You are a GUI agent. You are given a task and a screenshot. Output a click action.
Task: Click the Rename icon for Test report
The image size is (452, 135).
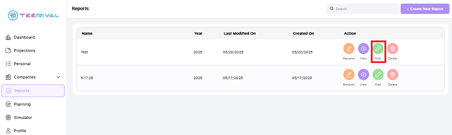(x=349, y=49)
